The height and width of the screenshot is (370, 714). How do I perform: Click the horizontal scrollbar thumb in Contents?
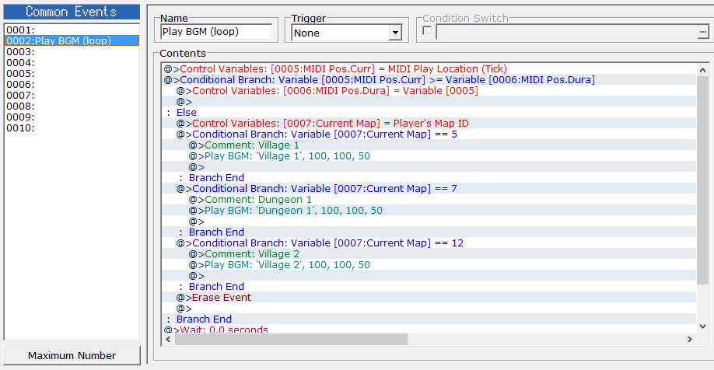[x=291, y=339]
